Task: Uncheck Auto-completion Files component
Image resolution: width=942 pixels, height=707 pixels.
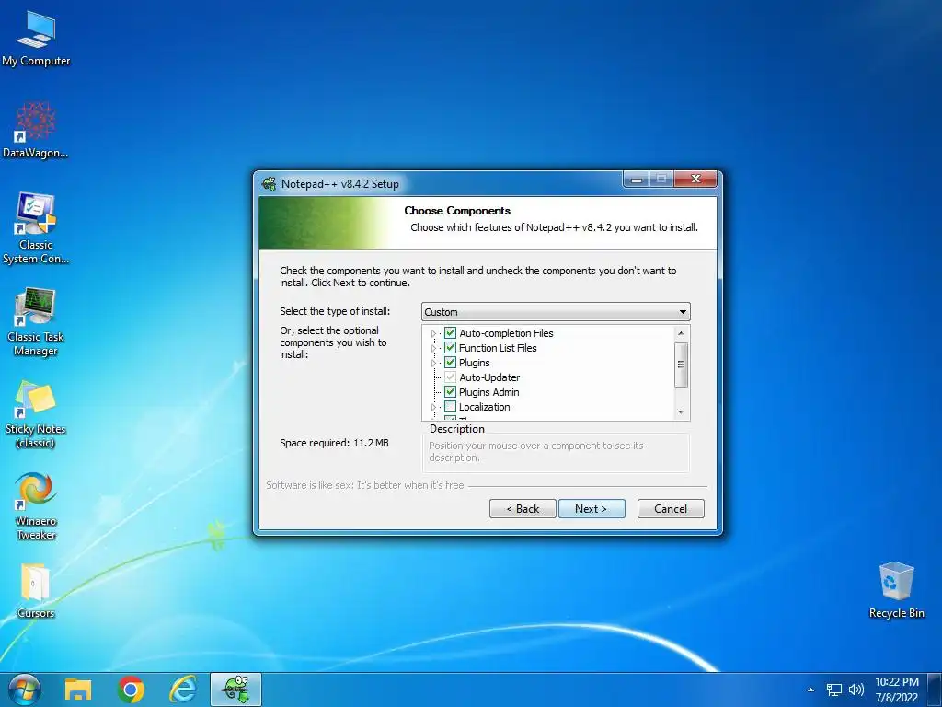Action: click(450, 333)
